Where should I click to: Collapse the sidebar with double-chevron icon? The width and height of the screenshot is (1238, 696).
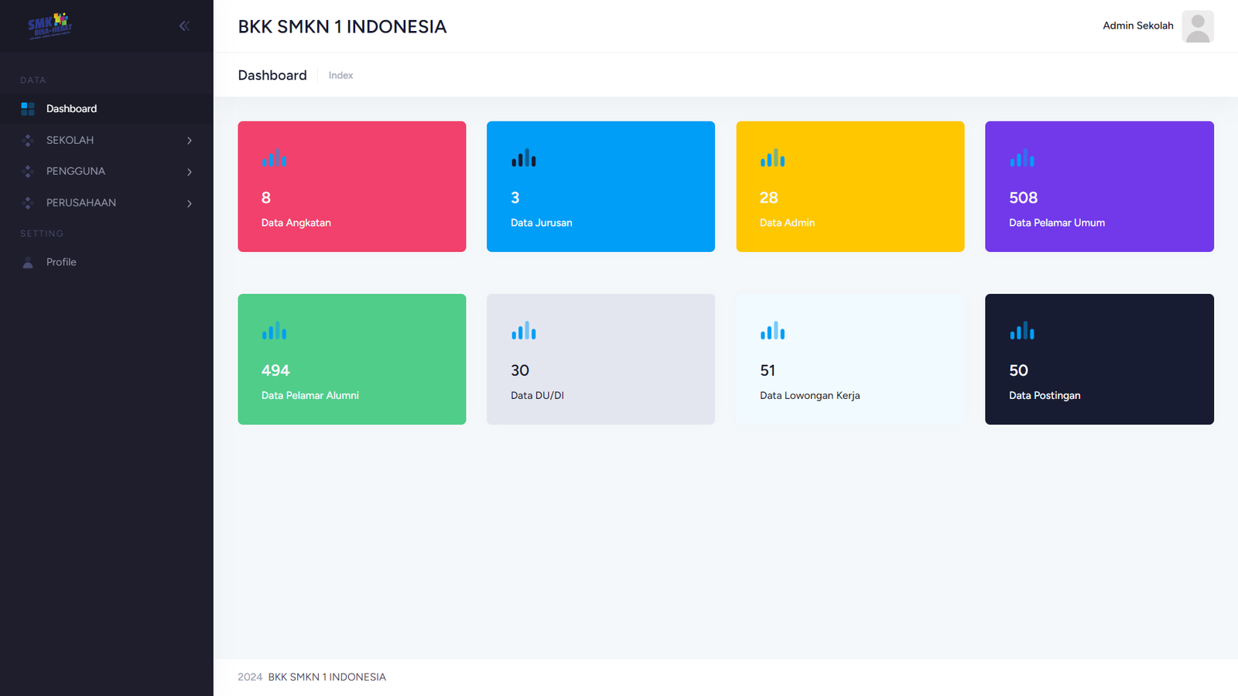[x=184, y=26]
